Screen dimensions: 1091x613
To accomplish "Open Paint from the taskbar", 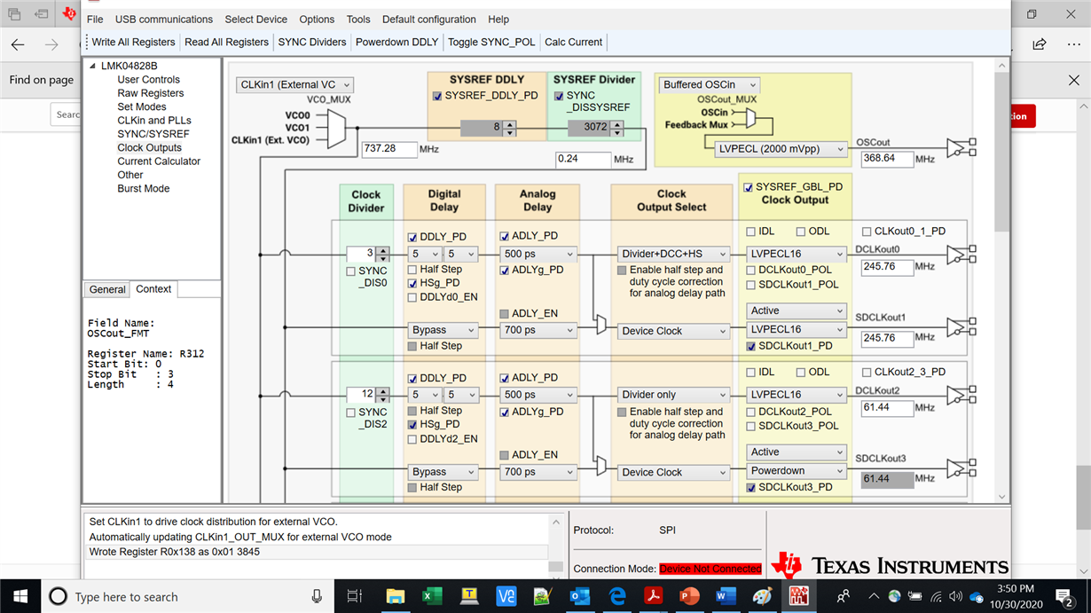I will tap(763, 596).
